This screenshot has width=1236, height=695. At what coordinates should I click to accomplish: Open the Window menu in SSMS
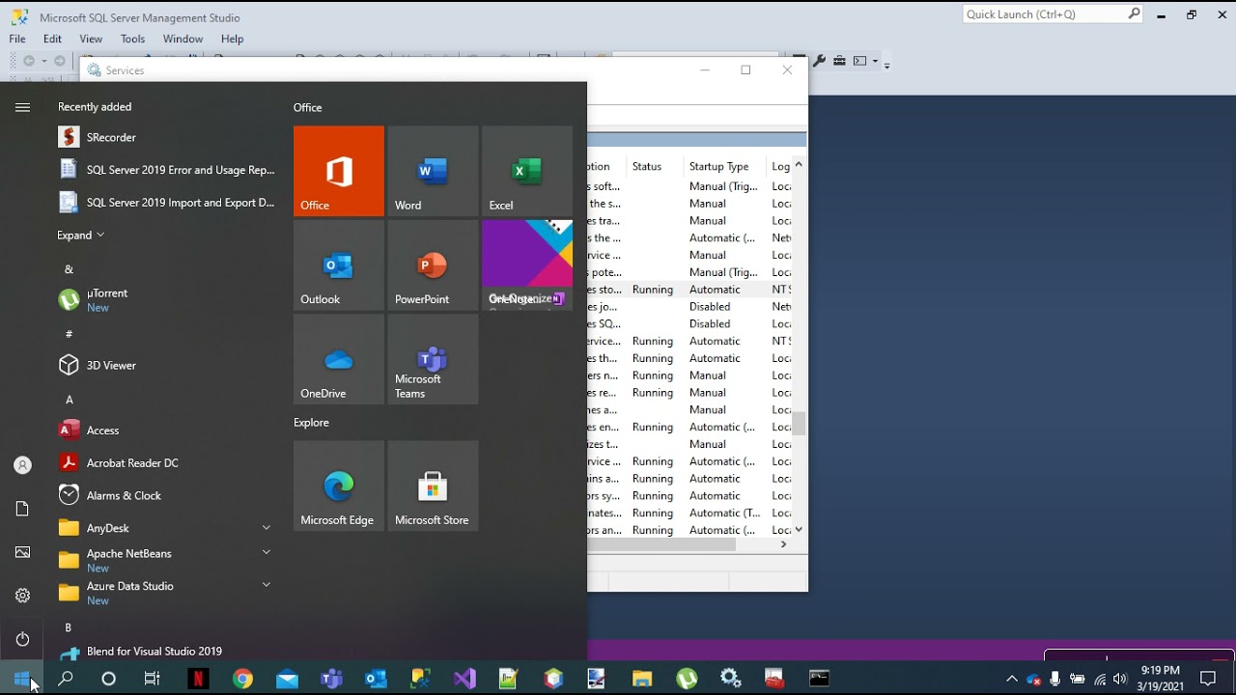coord(183,39)
